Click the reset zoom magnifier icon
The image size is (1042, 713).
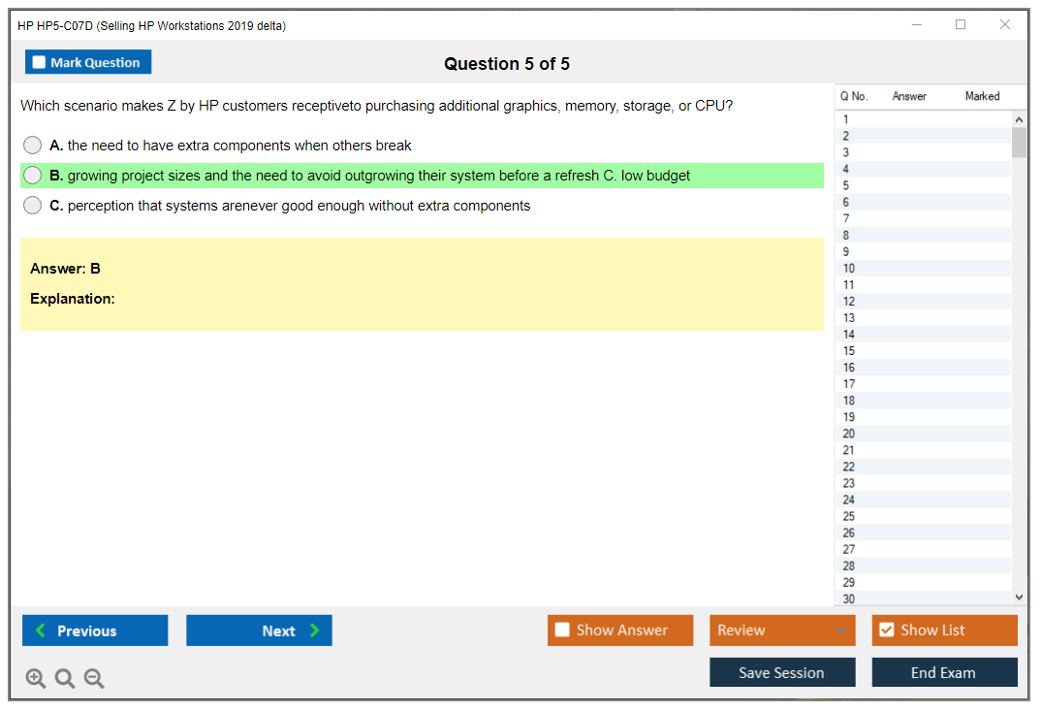point(65,679)
